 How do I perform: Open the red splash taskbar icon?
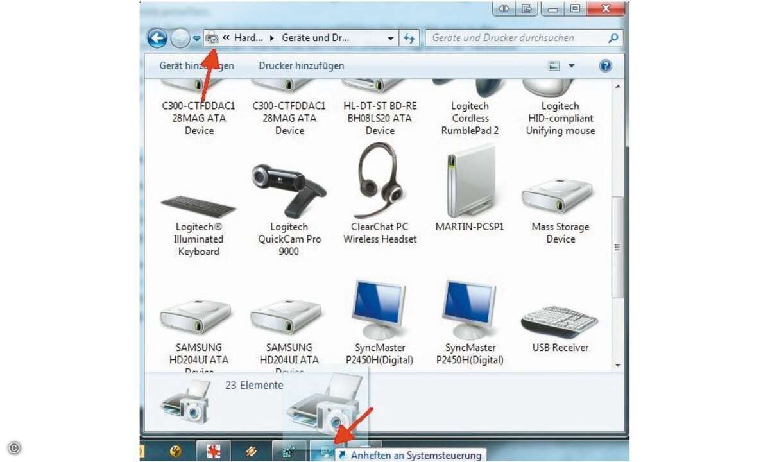pos(213,451)
